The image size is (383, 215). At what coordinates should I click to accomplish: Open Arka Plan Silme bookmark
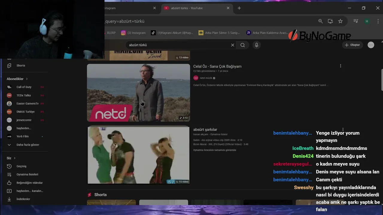click(x=219, y=33)
